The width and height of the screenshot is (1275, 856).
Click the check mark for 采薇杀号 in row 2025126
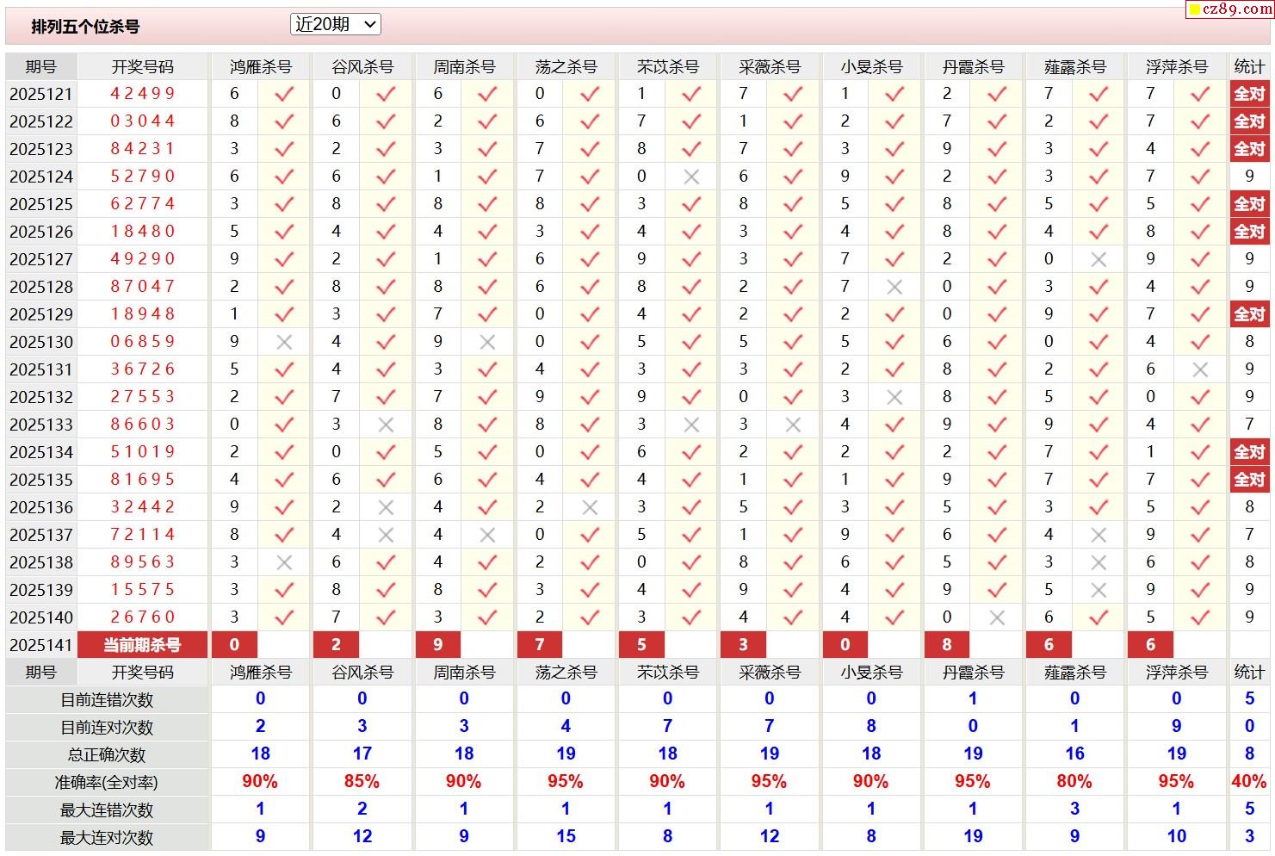click(x=793, y=232)
